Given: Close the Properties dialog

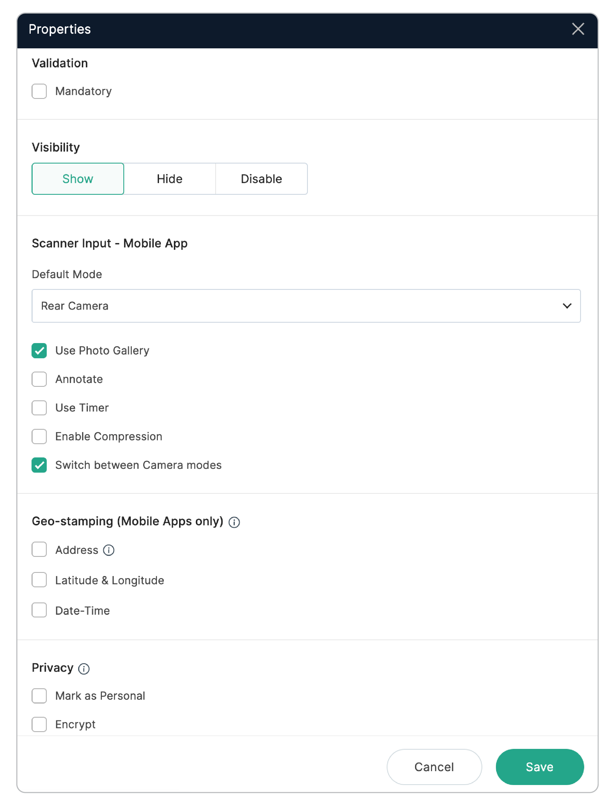Looking at the screenshot, I should pos(578,29).
